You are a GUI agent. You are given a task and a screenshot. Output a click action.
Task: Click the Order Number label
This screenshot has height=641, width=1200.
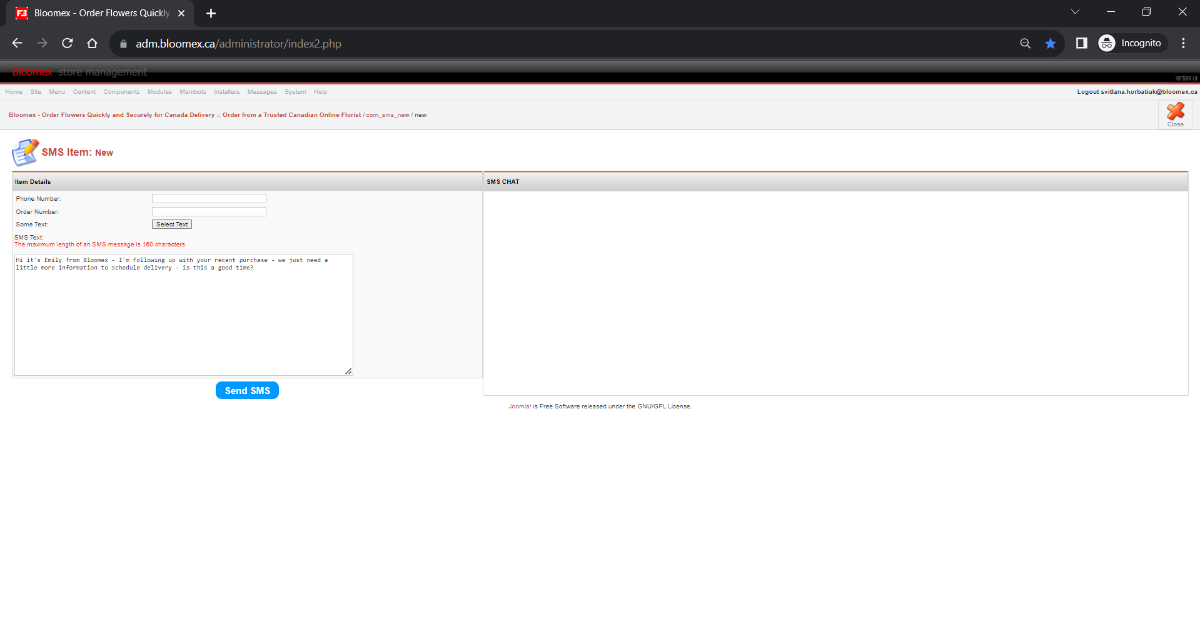pyautogui.click(x=38, y=212)
